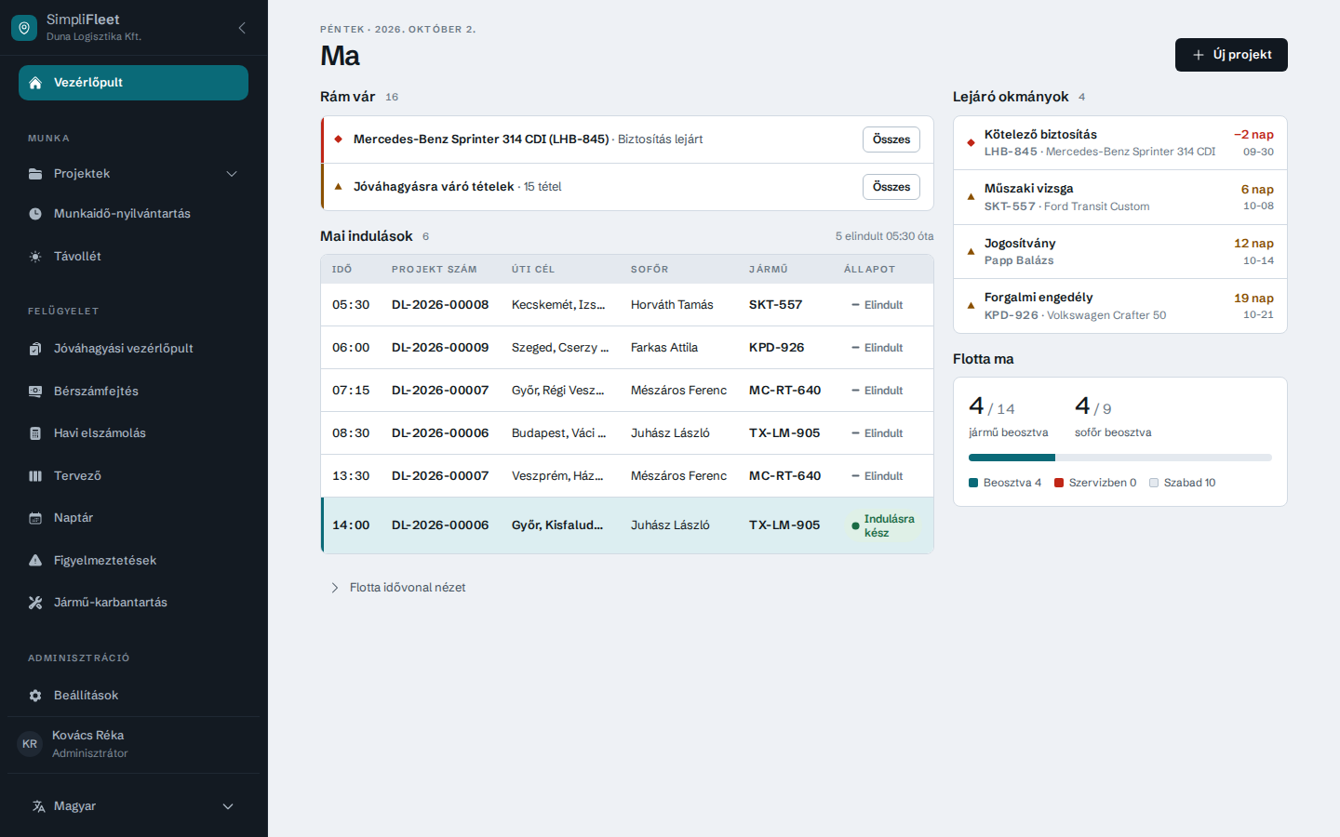
Task: Expand the Projektek submenu chevron
Action: pos(232,174)
